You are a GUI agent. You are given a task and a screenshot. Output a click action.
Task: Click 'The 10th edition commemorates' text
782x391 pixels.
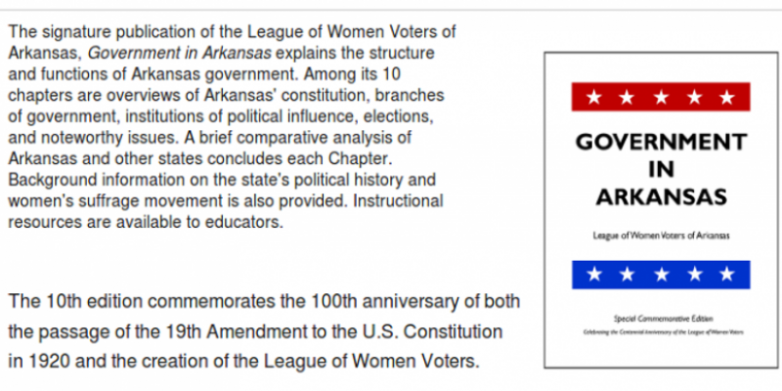pos(133,300)
